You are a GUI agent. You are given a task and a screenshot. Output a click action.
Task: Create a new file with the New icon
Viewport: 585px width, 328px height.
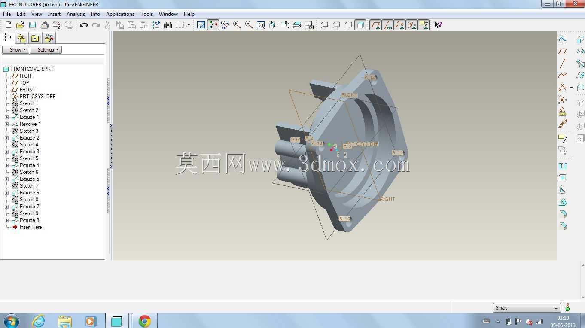(8, 25)
